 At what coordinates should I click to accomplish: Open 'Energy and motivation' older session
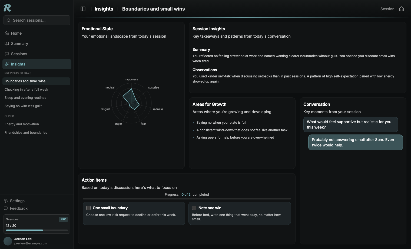tap(22, 124)
